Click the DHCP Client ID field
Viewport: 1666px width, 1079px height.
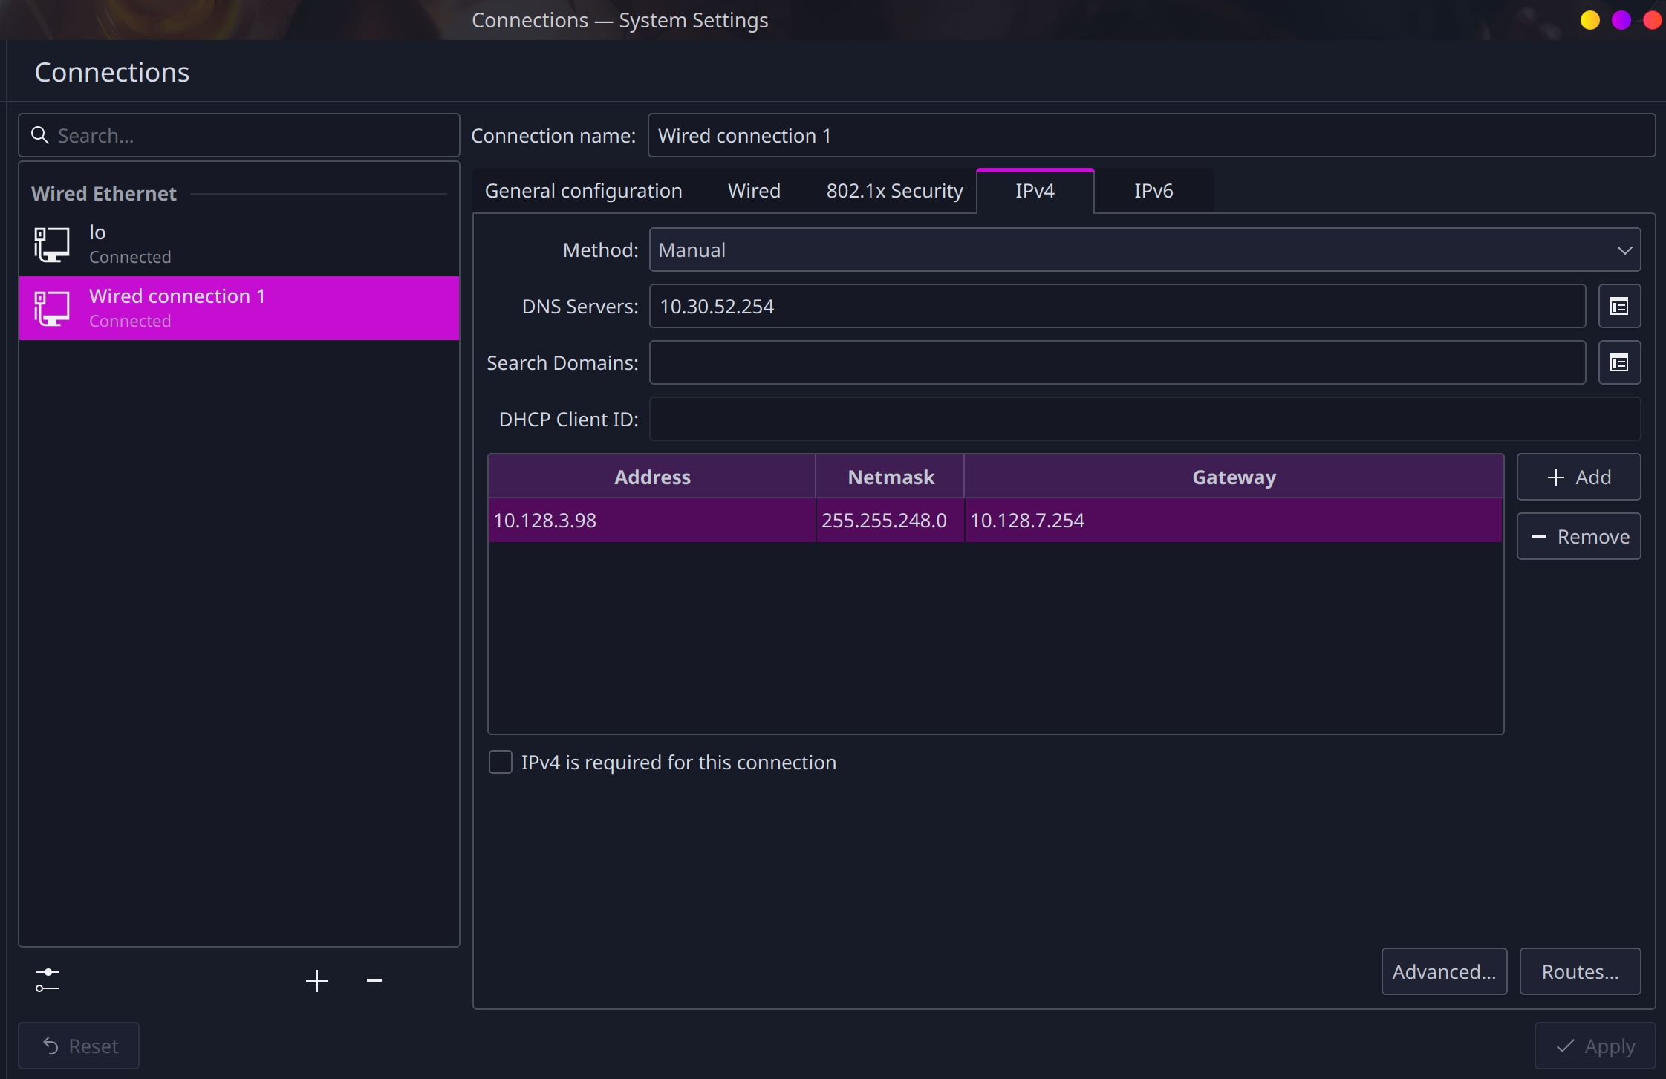(x=1144, y=419)
